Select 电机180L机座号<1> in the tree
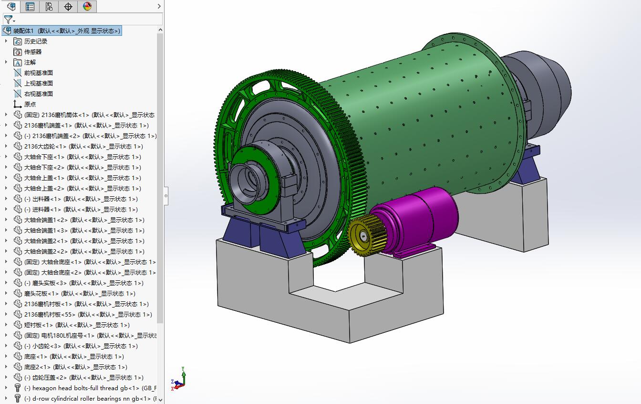Image resolution: width=641 pixels, height=404 pixels. point(91,335)
